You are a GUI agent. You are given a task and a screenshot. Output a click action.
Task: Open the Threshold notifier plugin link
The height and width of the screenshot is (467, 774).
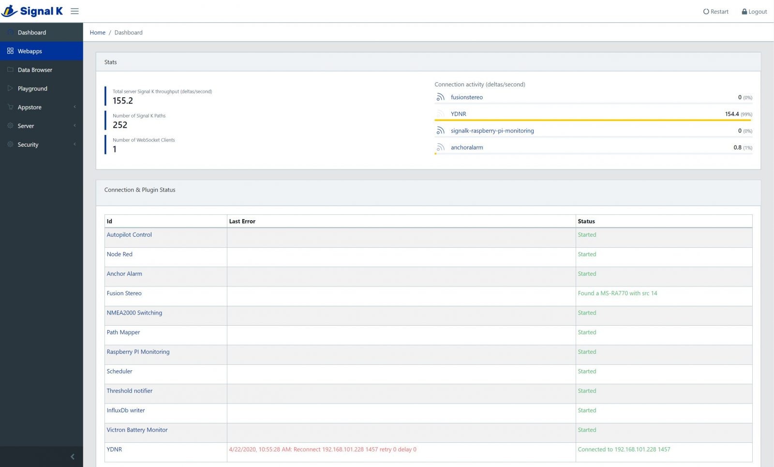coord(130,391)
